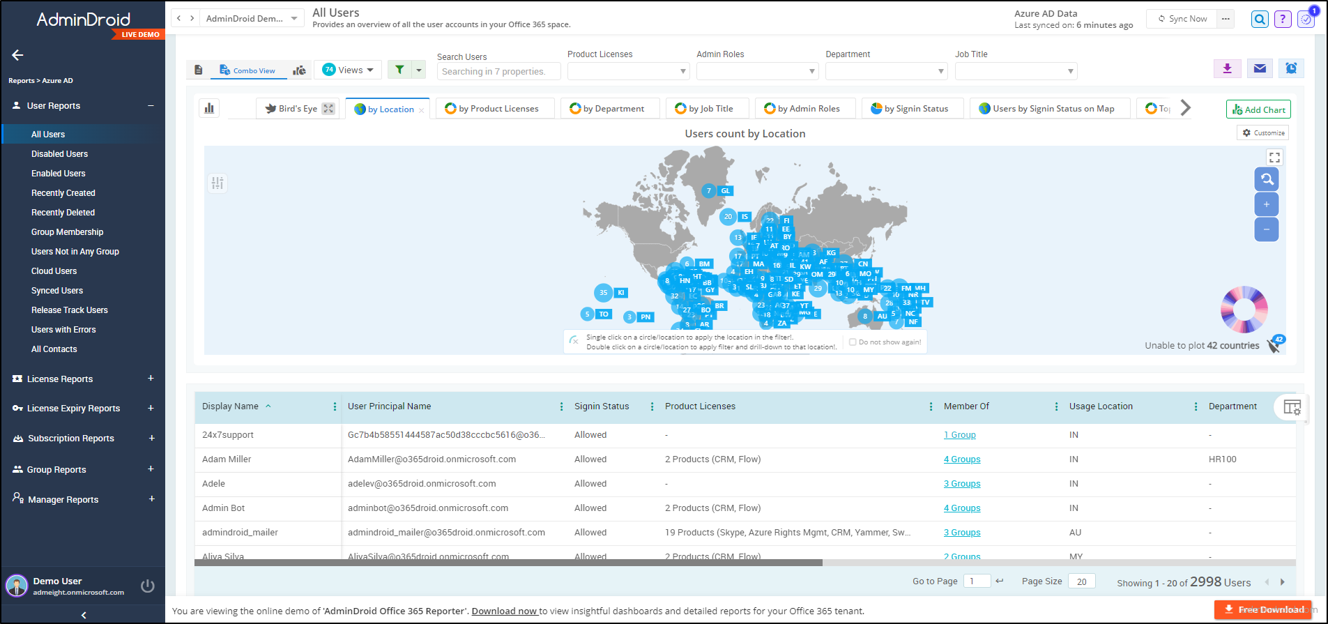Switch to chart-only view icon

click(x=299, y=70)
